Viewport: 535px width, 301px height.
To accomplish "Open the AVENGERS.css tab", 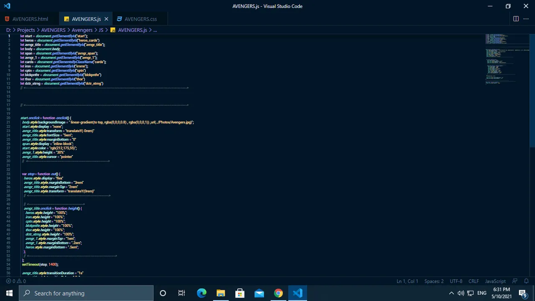I will point(140,19).
